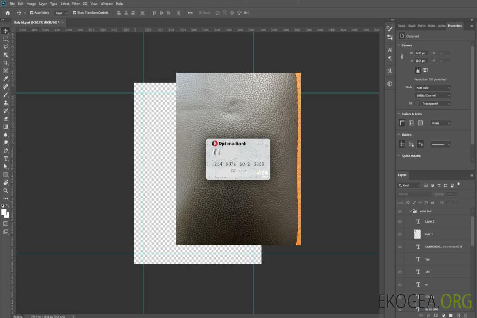Screen dimensions: 477x318
Task: Select the Eyedropper tool
Action: click(6, 79)
